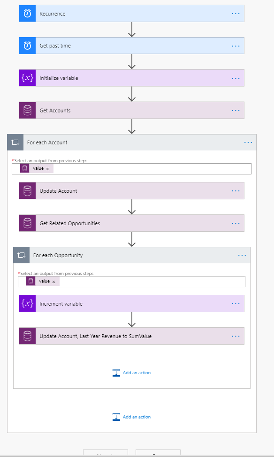Click Add an action inside For each Opportunity
Screen dimensions: 274x457
(131, 373)
